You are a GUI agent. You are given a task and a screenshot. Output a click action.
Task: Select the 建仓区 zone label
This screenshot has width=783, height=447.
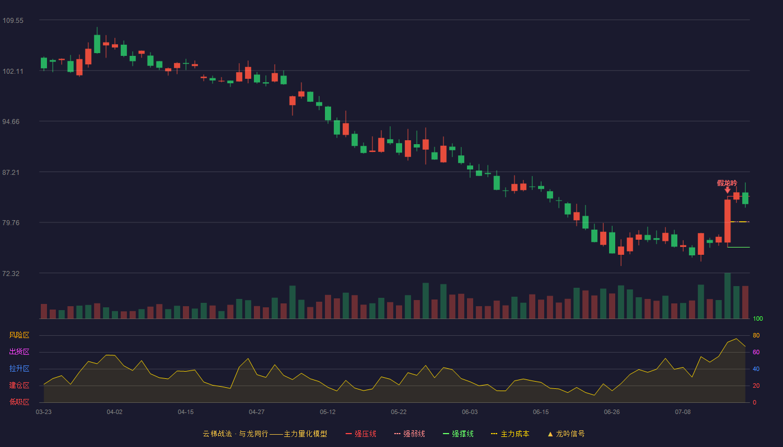pos(19,386)
